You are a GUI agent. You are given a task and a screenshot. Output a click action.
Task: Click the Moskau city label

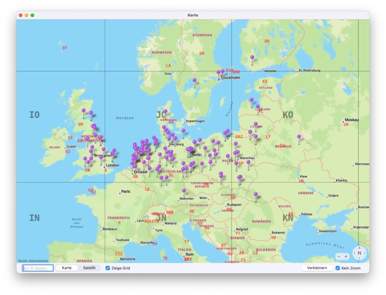tap(352, 120)
